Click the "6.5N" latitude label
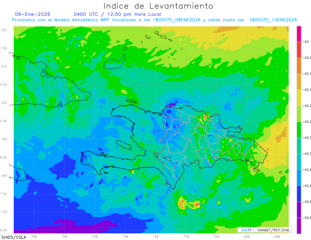311x240 pixels. coord(4,230)
